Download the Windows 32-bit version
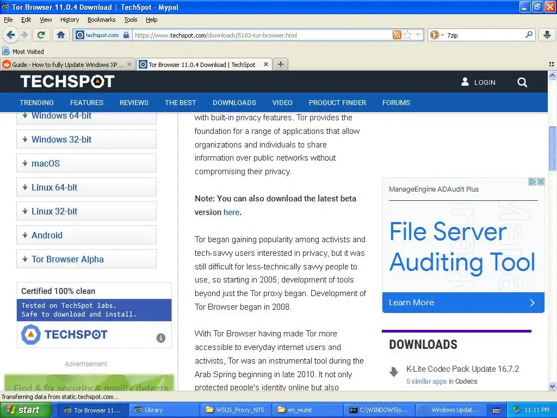Image resolution: width=557 pixels, height=418 pixels. point(86,139)
